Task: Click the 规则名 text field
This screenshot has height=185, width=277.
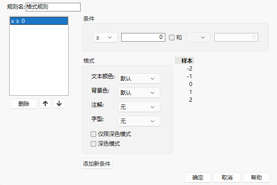Action: (53, 7)
